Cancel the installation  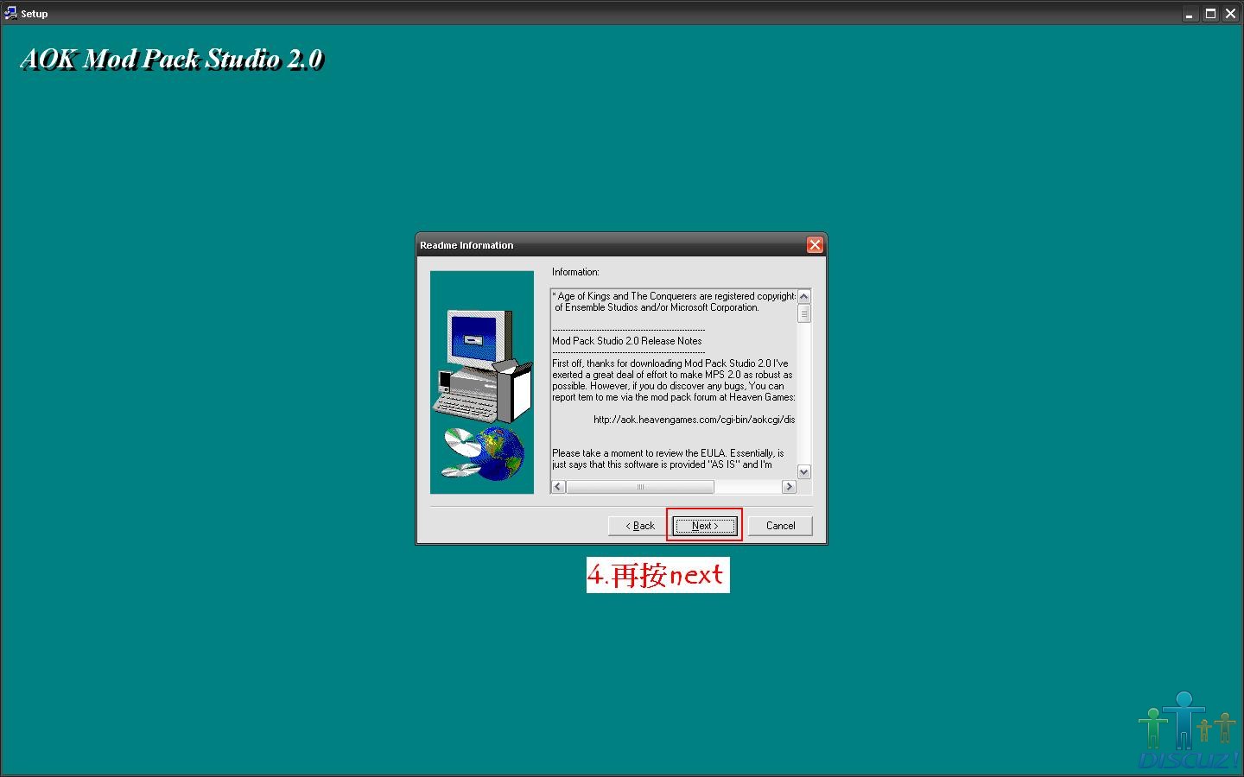pos(780,526)
